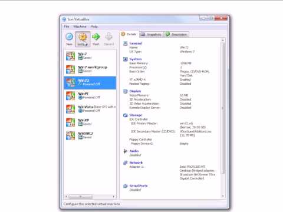The height and width of the screenshot is (212, 283).
Task: Click the General section icon
Action: pyautogui.click(x=126, y=44)
